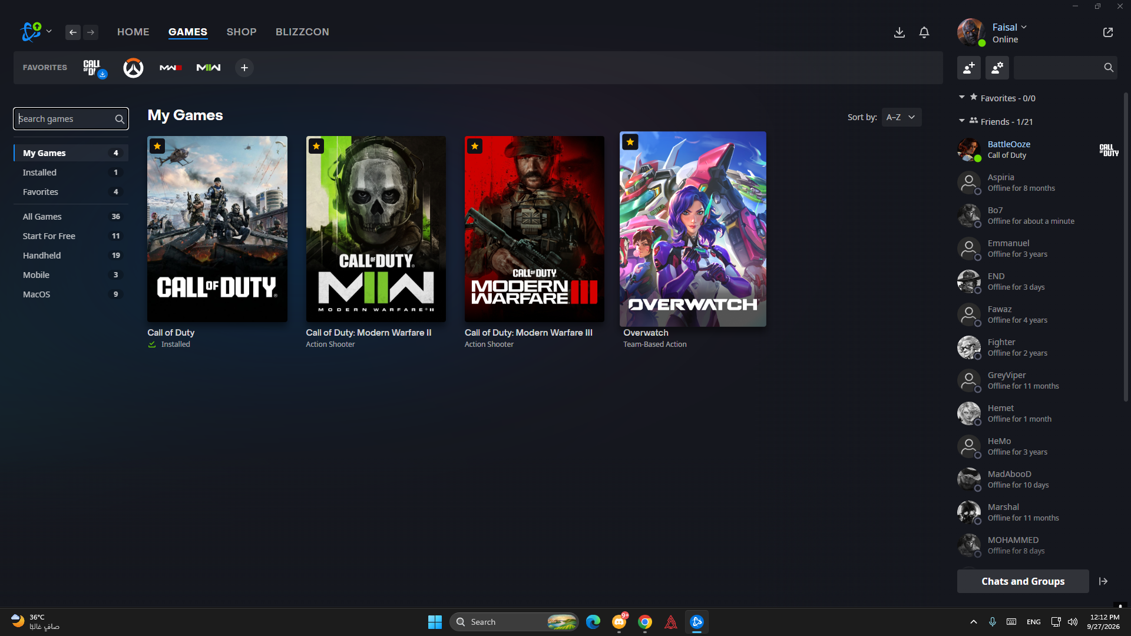Screen dimensions: 1131x636
Task: Click the Add Friend icon
Action: coord(969,68)
